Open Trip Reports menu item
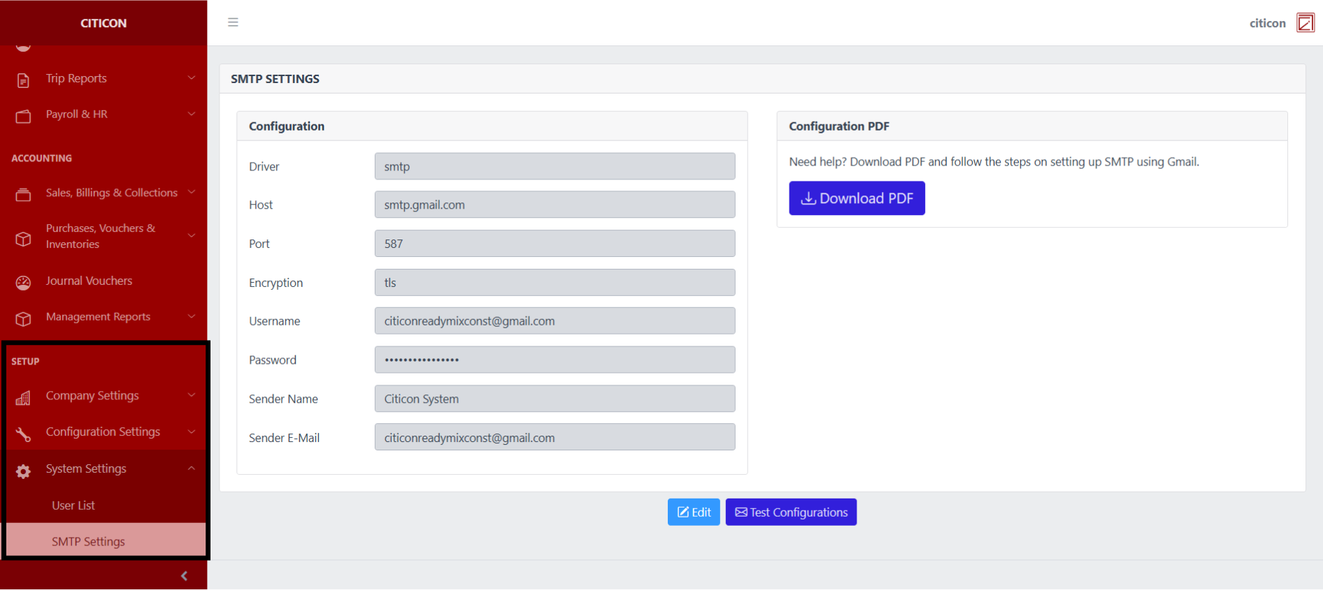This screenshot has width=1323, height=590. 103,78
